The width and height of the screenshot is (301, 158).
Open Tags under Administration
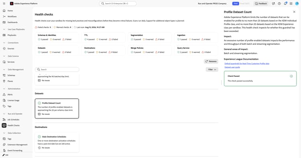[x=9, y=106]
